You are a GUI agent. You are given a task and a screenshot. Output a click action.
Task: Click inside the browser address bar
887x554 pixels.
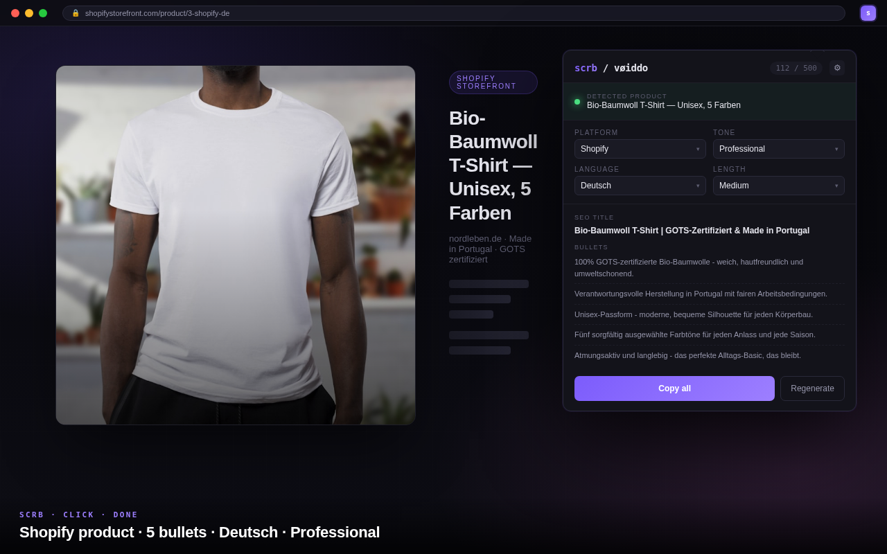(277, 12)
